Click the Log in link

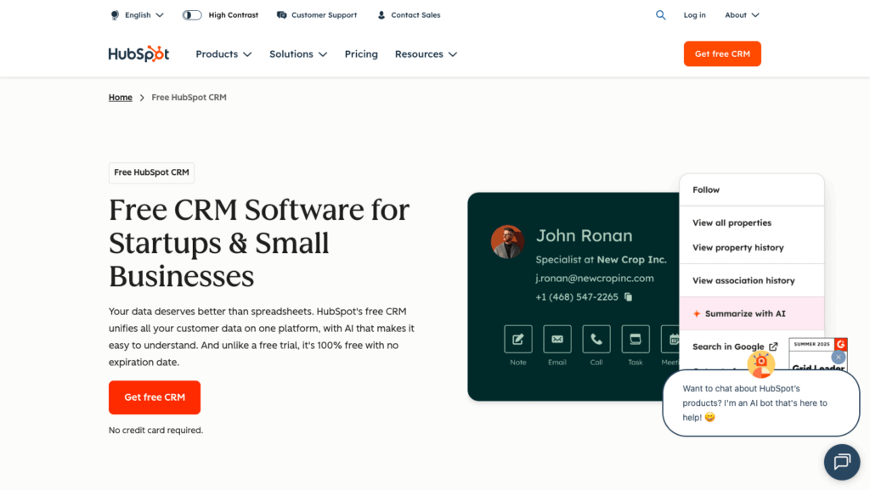(694, 15)
